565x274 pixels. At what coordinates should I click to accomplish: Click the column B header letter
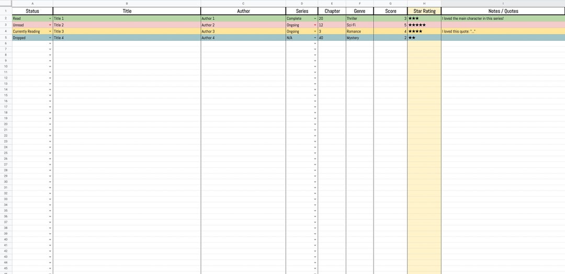[x=127, y=3]
